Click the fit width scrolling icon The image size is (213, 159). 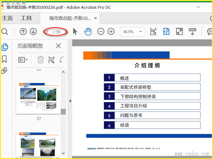[x=153, y=32]
